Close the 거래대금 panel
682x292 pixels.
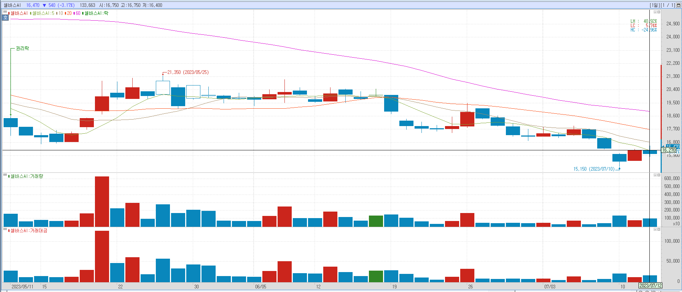click(659, 229)
